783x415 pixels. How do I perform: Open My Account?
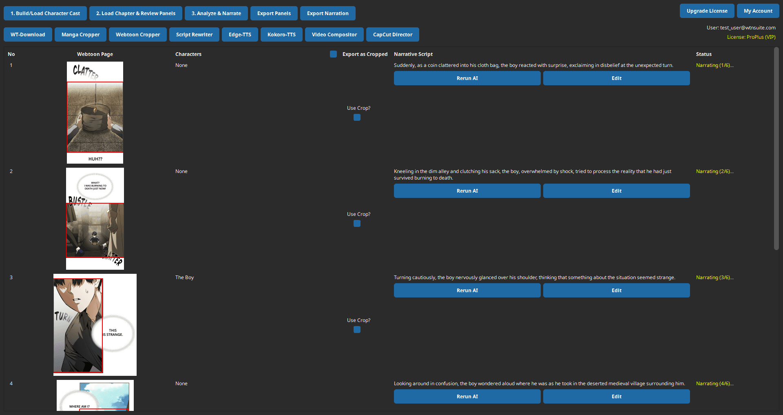[x=758, y=11]
